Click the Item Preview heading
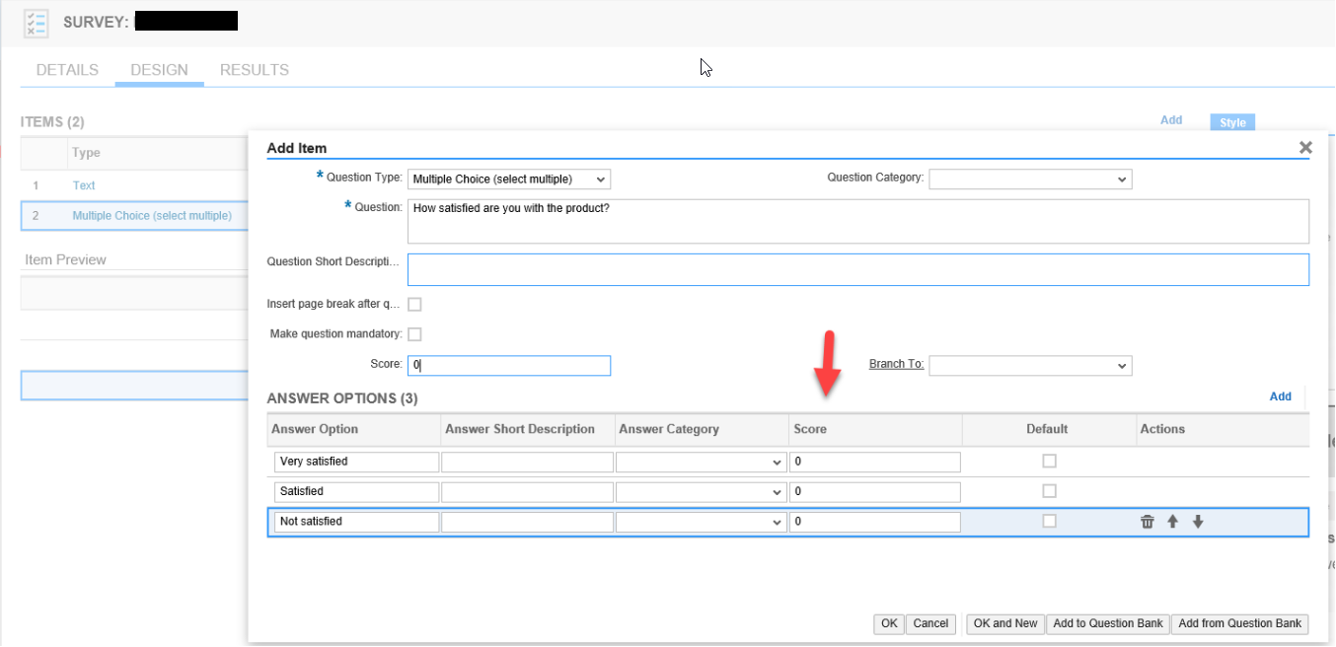 (65, 259)
